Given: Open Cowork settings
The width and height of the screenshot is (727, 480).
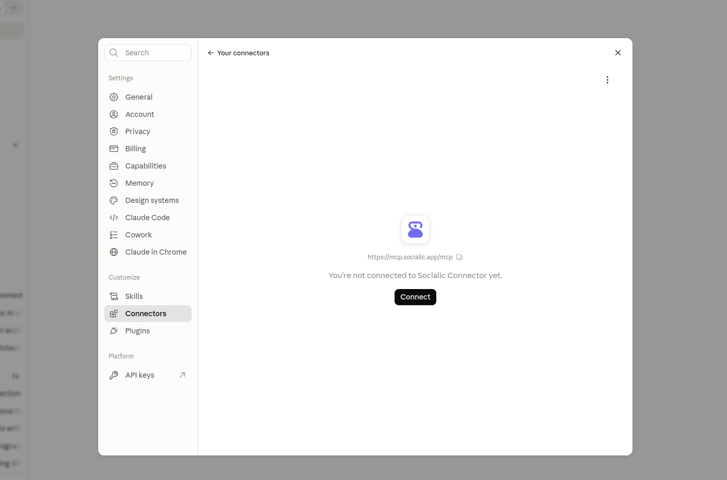Looking at the screenshot, I should pyautogui.click(x=148, y=235).
